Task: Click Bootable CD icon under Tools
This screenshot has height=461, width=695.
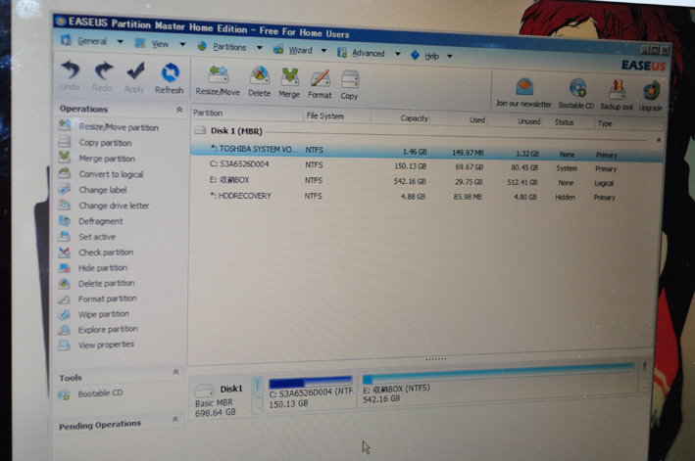Action: click(65, 394)
